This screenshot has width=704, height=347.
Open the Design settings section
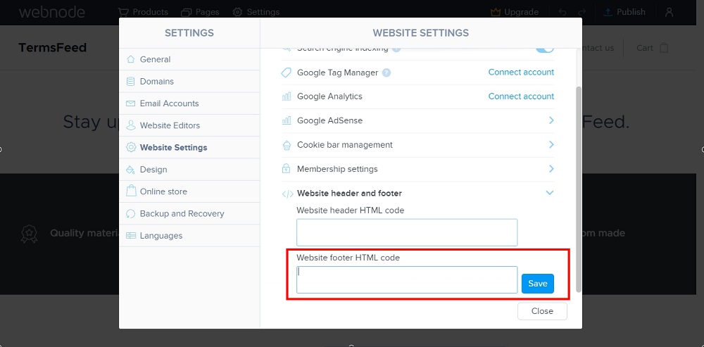coord(189,169)
